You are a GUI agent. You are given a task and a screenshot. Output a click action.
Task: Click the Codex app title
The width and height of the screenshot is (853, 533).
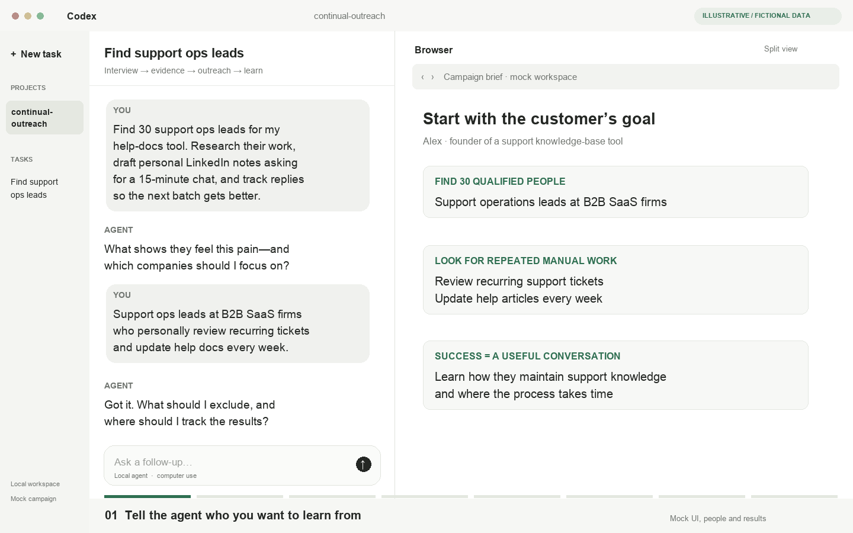tap(82, 16)
